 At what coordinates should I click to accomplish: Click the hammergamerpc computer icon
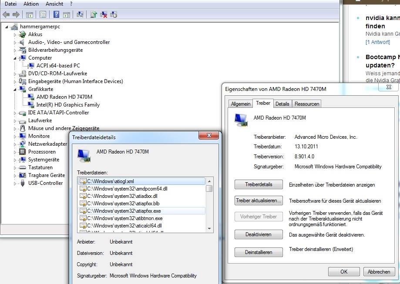pos(14,27)
